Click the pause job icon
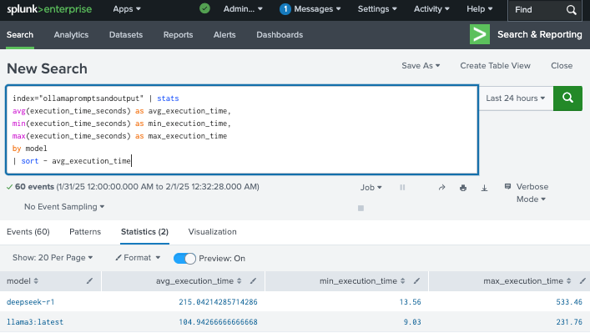590x333 pixels. [402, 188]
